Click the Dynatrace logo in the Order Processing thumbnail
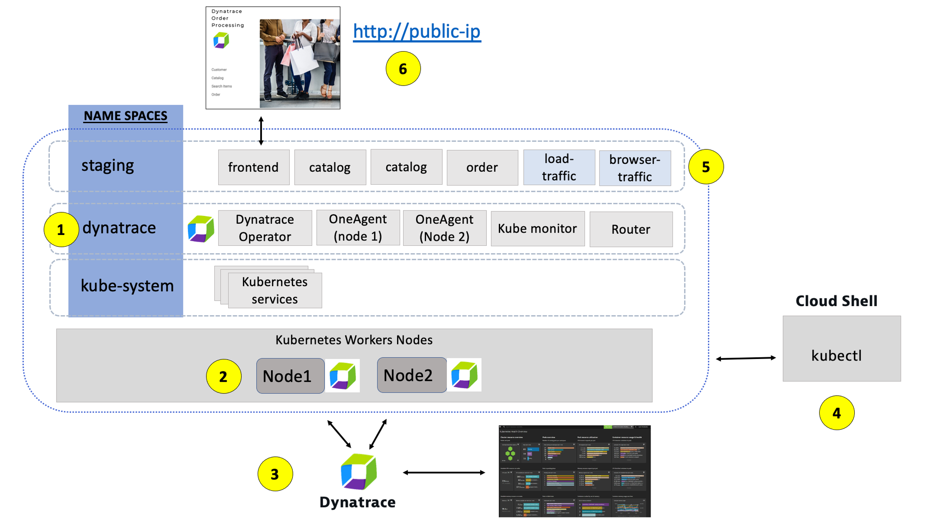Screen dimensions: 937x532 pos(221,40)
